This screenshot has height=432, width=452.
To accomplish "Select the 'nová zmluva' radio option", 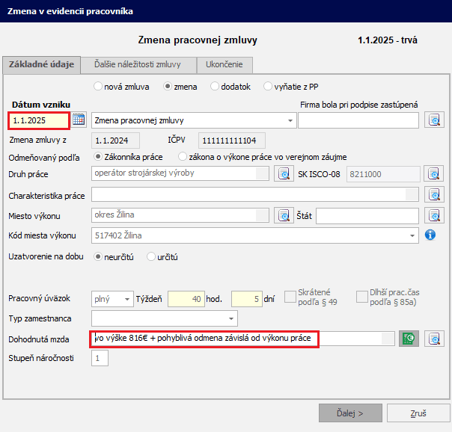I will coord(97,87).
